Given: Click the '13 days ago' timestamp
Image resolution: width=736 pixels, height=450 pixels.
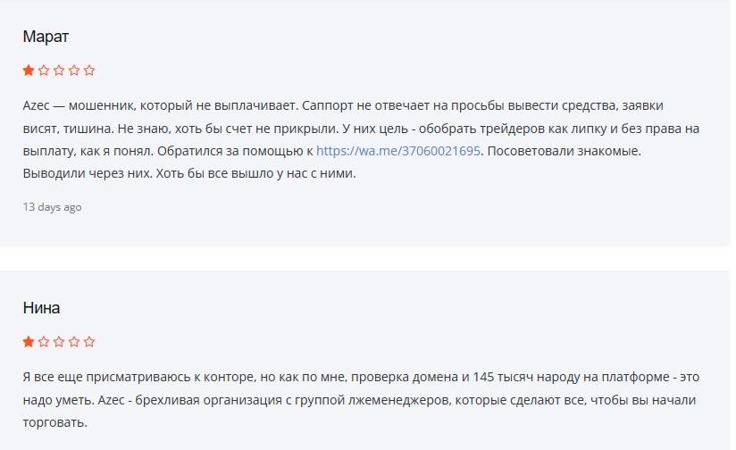Looking at the screenshot, I should [x=52, y=207].
